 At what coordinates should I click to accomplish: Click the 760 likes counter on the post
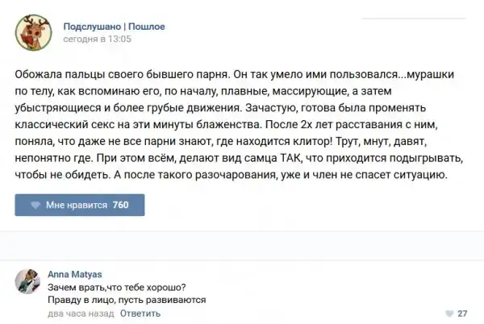pos(121,206)
